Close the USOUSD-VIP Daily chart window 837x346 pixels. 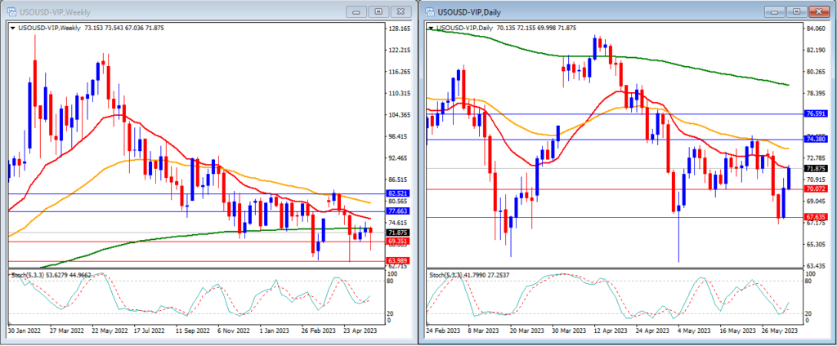(x=817, y=11)
